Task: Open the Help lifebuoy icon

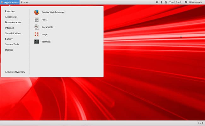Action: pyautogui.click(x=37, y=34)
